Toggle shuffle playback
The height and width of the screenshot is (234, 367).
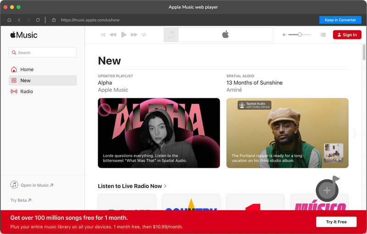[103, 34]
